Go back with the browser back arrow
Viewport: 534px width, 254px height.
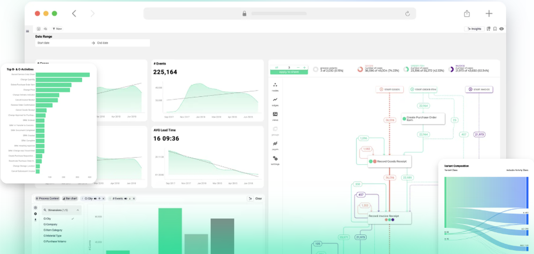(74, 14)
